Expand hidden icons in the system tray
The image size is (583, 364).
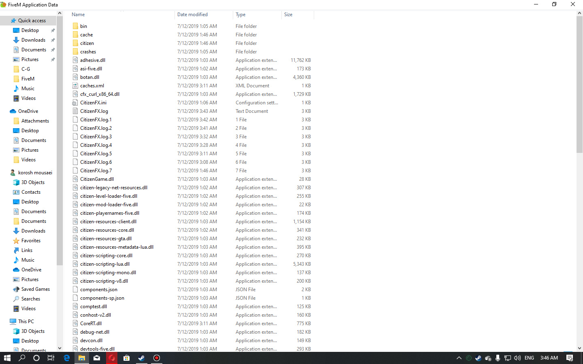459,358
